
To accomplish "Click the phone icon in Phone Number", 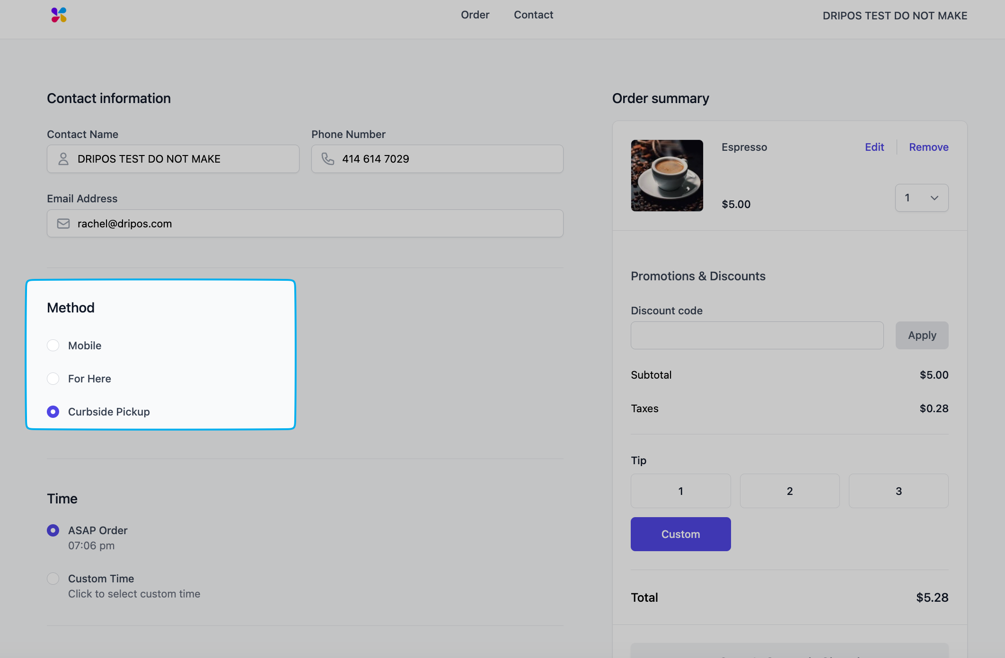I will click(x=327, y=159).
